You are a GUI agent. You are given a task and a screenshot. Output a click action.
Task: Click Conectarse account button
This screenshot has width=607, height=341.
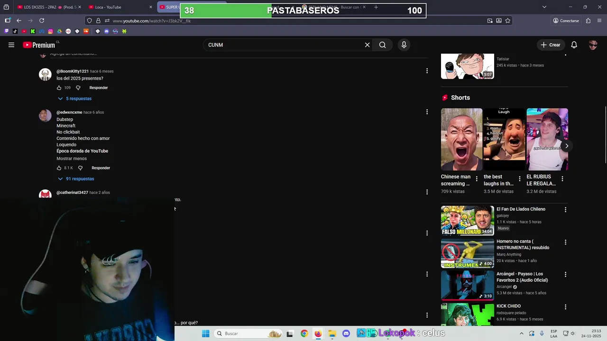(566, 21)
